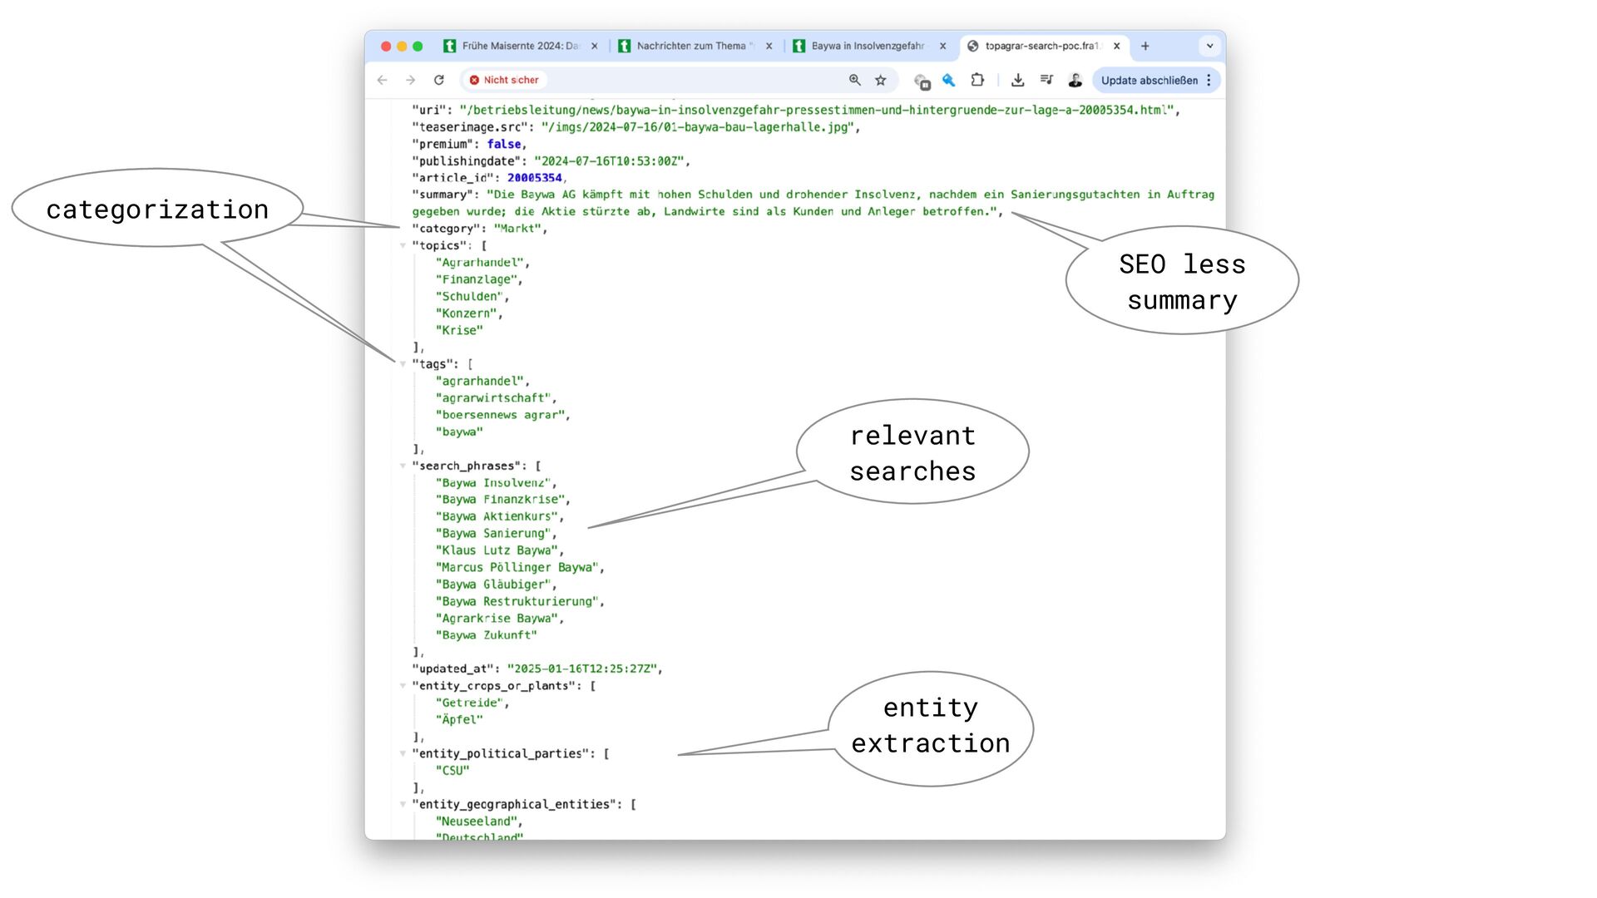Click the political party "CSU"
This screenshot has width=1597, height=898.
tap(452, 771)
